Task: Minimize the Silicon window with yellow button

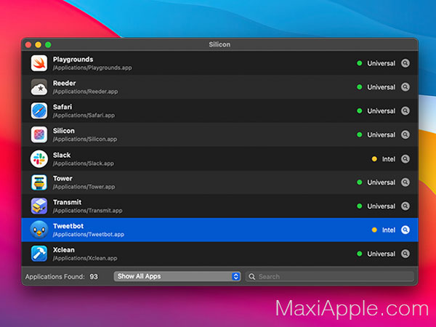Action: pyautogui.click(x=38, y=45)
